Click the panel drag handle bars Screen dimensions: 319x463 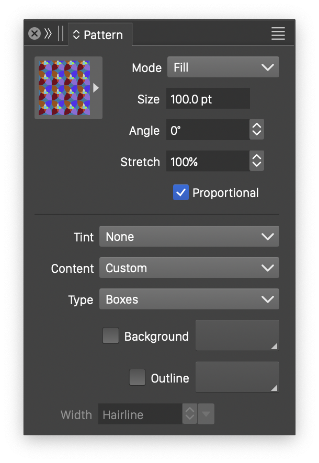(x=61, y=34)
